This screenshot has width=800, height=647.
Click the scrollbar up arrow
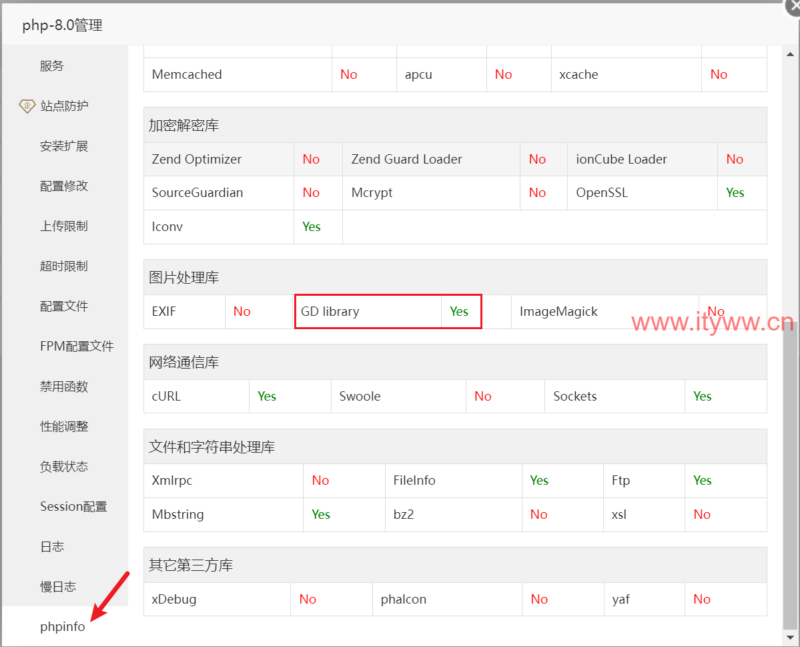click(790, 54)
